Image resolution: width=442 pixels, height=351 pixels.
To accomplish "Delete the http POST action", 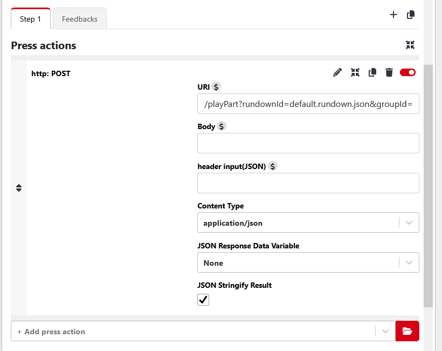I will 389,72.
